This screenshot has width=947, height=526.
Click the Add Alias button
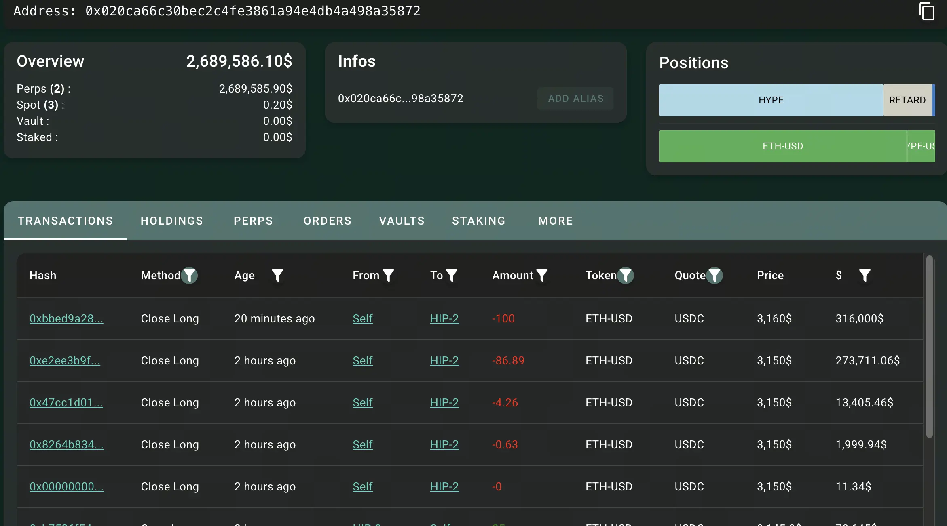(x=575, y=99)
